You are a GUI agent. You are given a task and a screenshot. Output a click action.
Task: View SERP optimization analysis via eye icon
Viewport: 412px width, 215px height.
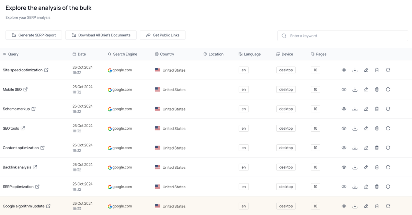tap(344, 187)
